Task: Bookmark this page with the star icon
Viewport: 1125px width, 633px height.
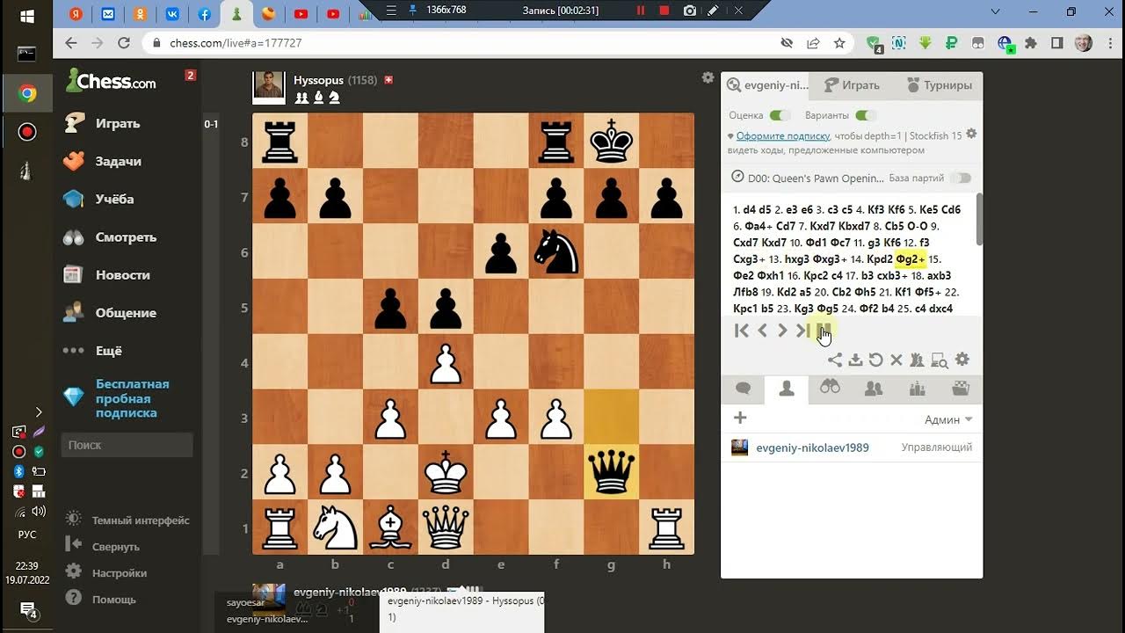Action: tap(839, 43)
